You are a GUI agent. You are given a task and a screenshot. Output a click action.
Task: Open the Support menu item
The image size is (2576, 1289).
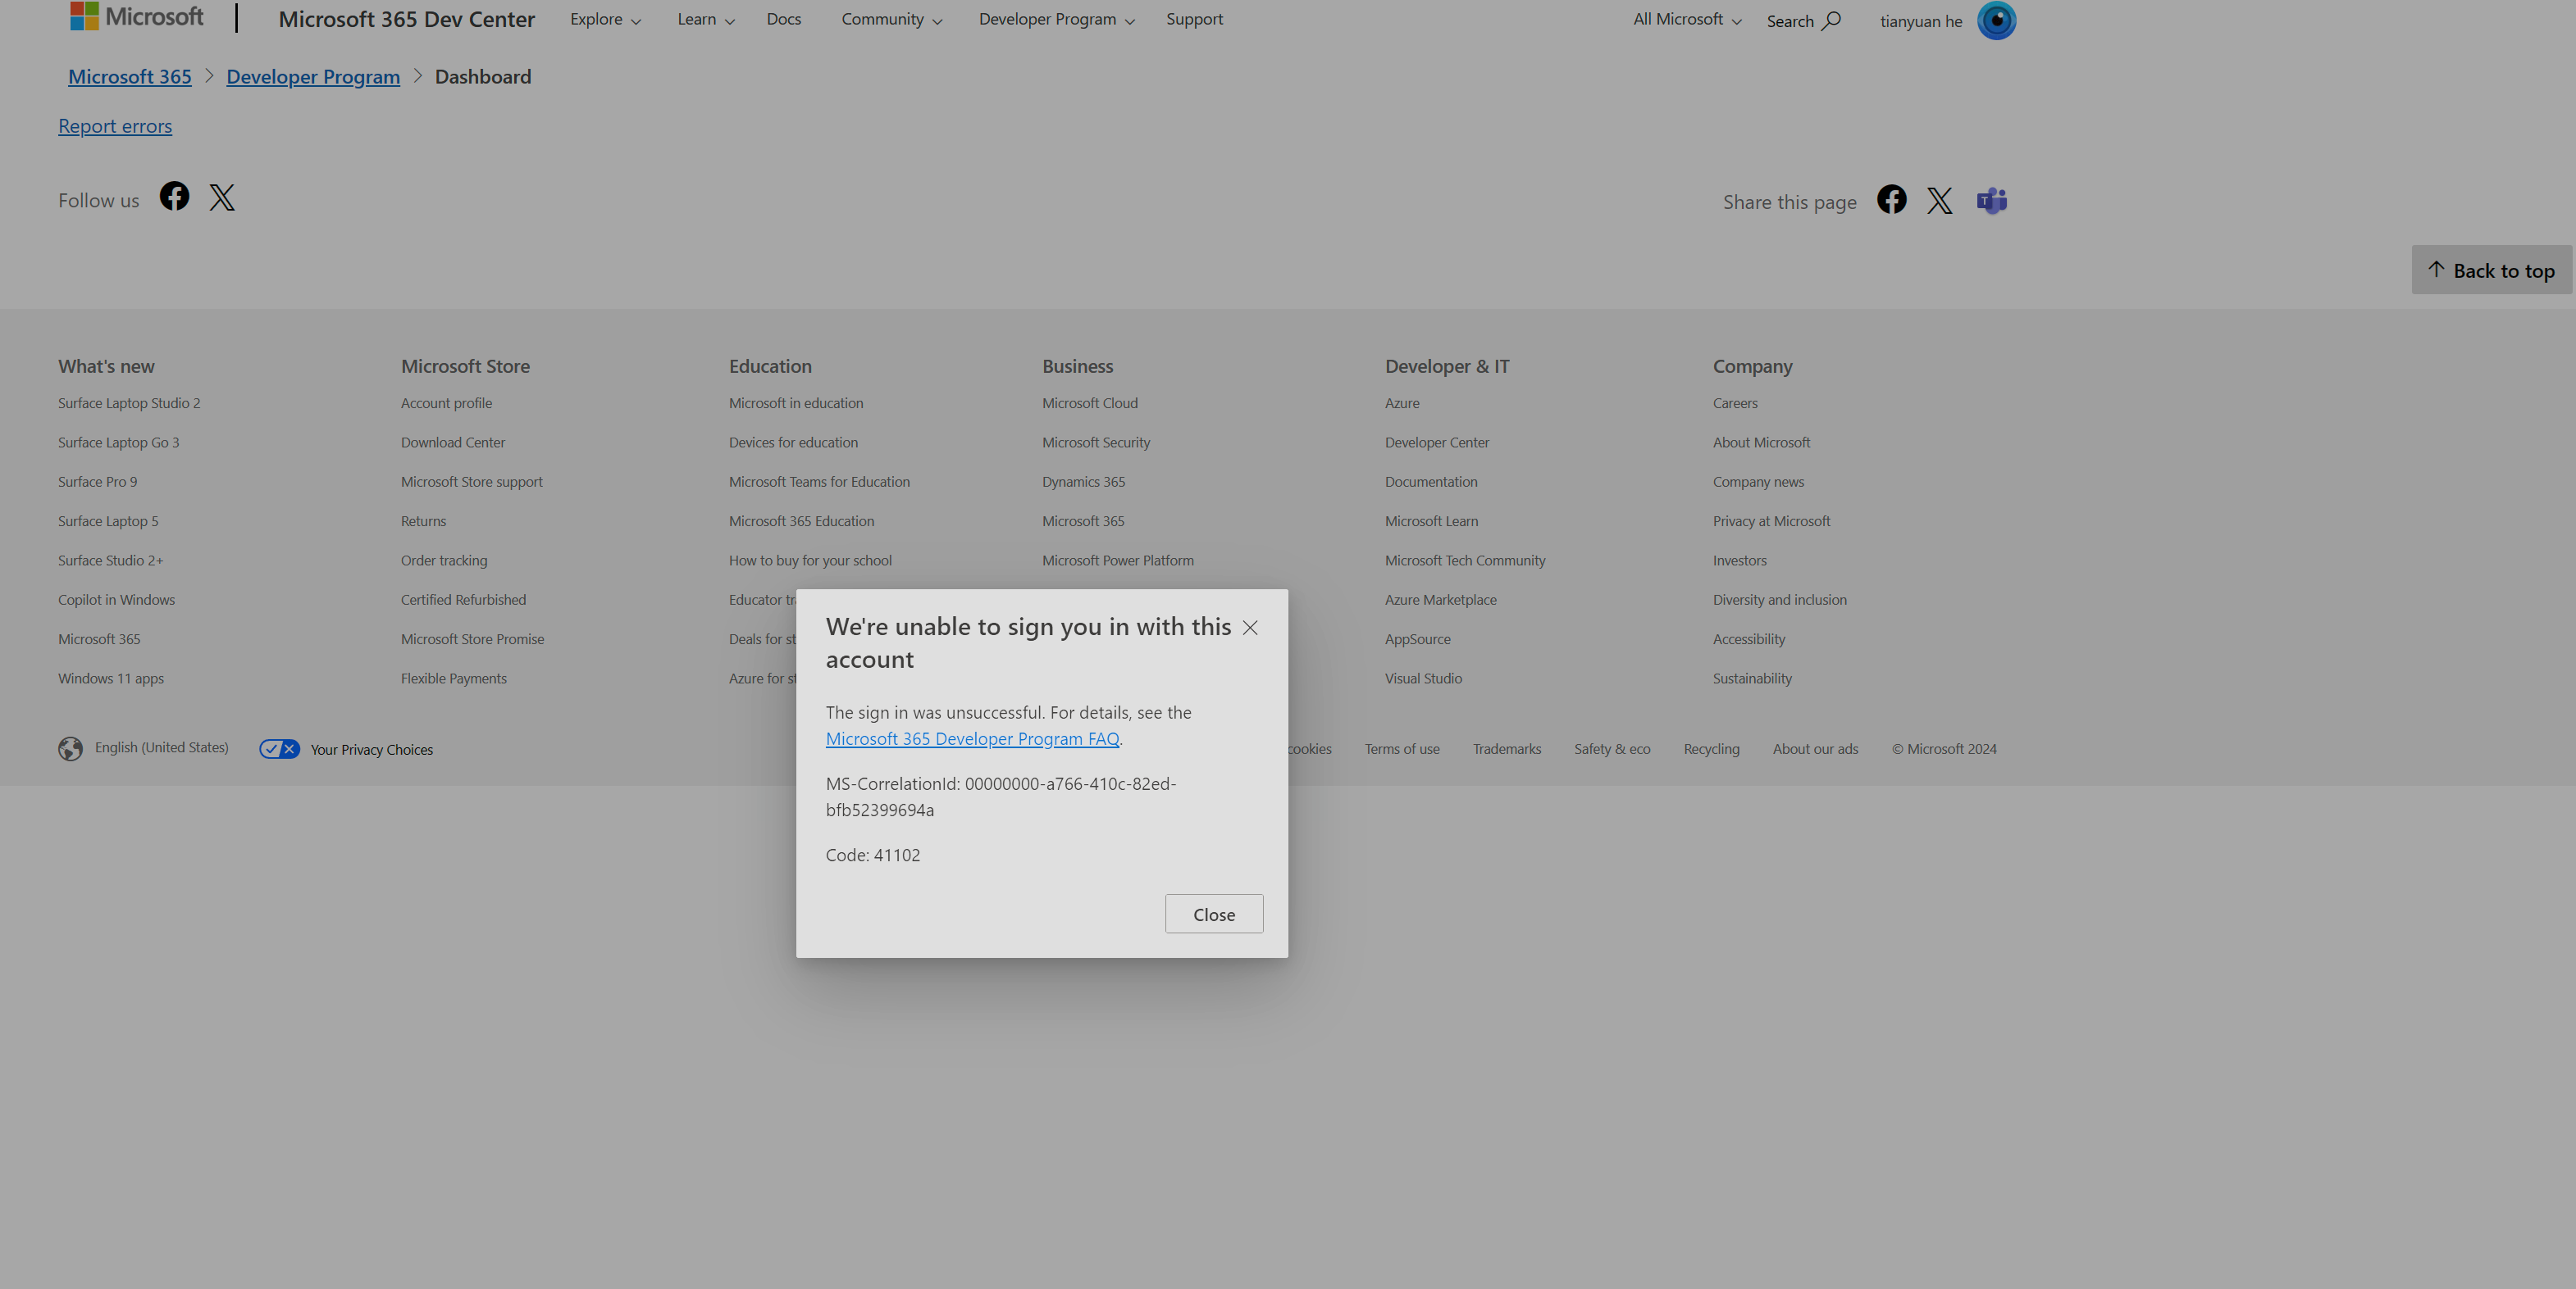(x=1194, y=19)
